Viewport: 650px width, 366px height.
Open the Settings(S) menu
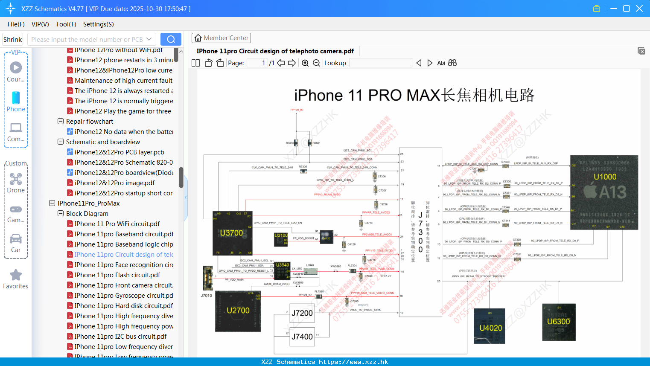[99, 24]
